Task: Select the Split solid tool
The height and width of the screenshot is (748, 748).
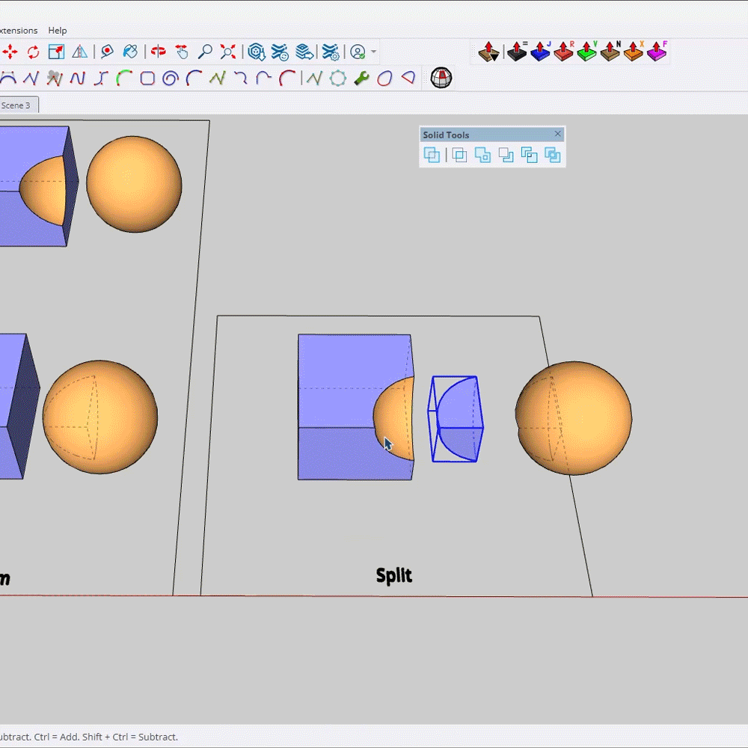Action: coord(553,155)
